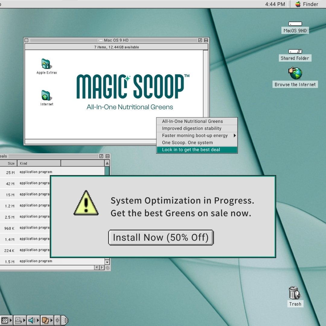
Task: Open the Finder application menu
Action: (307, 4)
